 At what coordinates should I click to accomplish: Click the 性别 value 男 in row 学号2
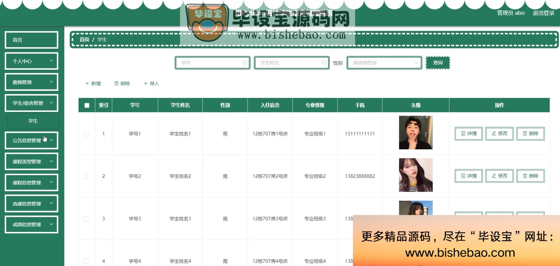click(x=225, y=176)
